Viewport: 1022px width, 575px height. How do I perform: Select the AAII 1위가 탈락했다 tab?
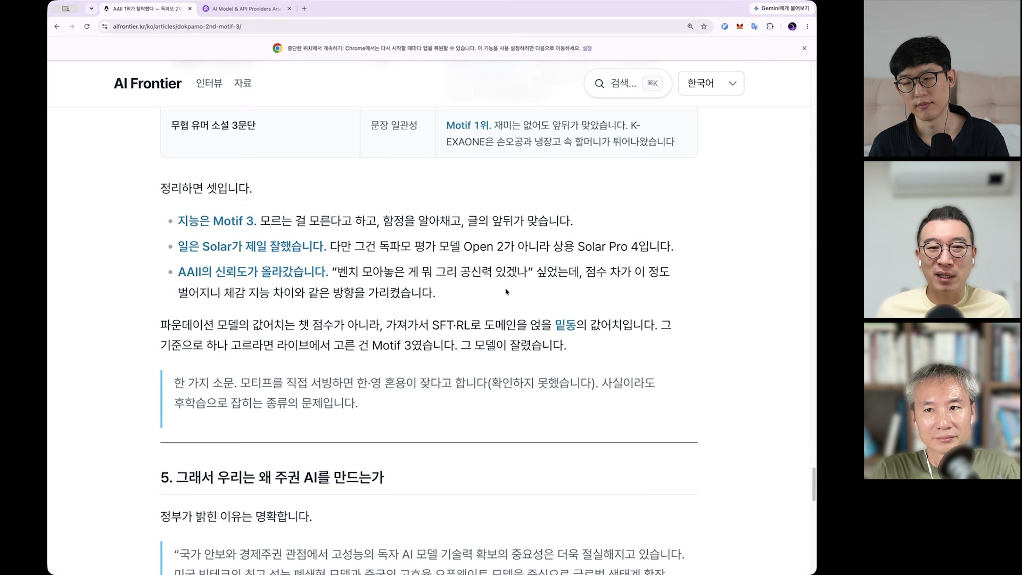point(146,9)
